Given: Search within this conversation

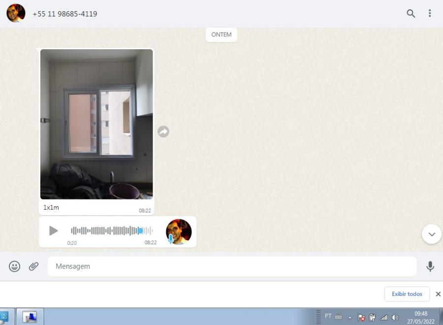Looking at the screenshot, I should [x=411, y=13].
